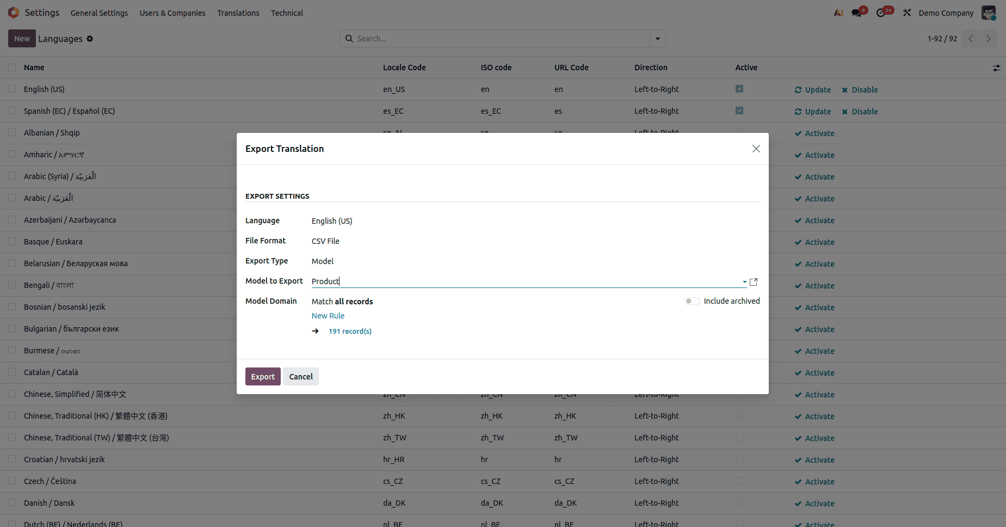This screenshot has width=1006, height=527.
Task: Click the developer tools wrench icon
Action: click(x=906, y=12)
